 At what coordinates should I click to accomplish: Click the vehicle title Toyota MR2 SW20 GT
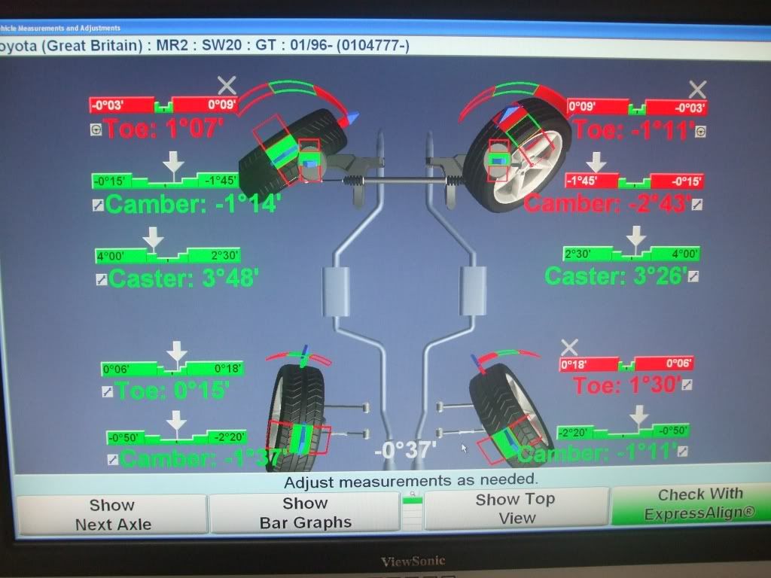tap(203, 46)
